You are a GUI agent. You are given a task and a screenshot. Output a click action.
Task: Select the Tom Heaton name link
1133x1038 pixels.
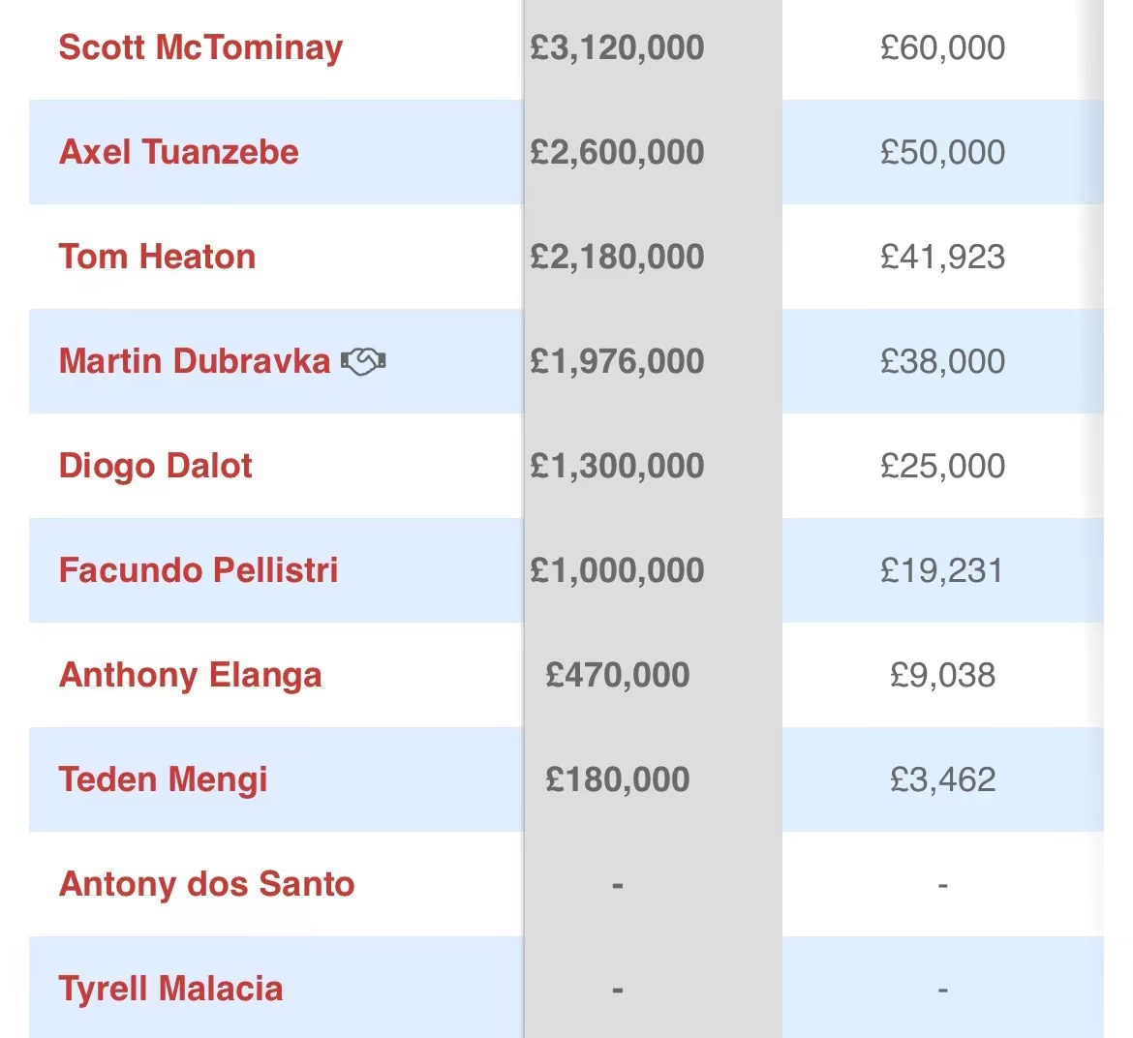click(157, 257)
